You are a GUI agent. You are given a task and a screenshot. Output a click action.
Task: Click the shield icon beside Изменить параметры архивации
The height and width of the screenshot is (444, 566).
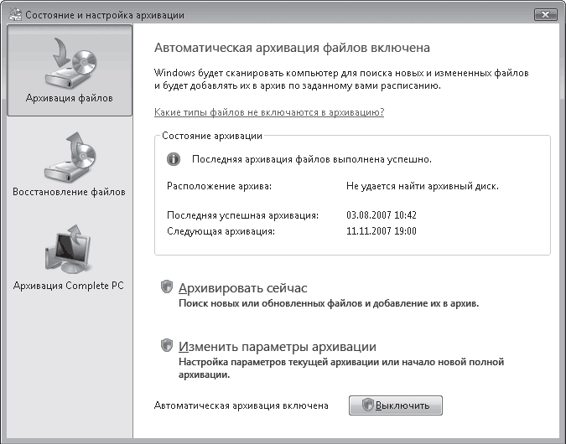point(166,346)
